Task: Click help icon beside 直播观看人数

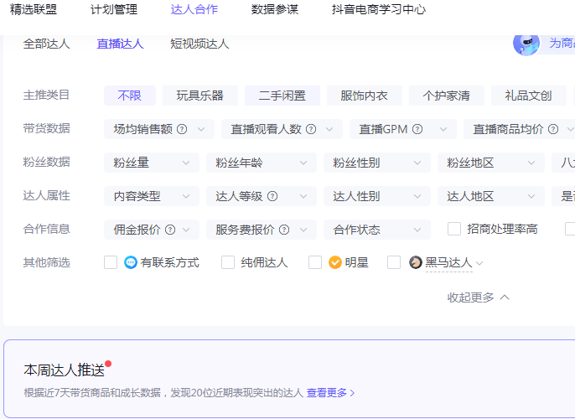Action: [x=311, y=129]
